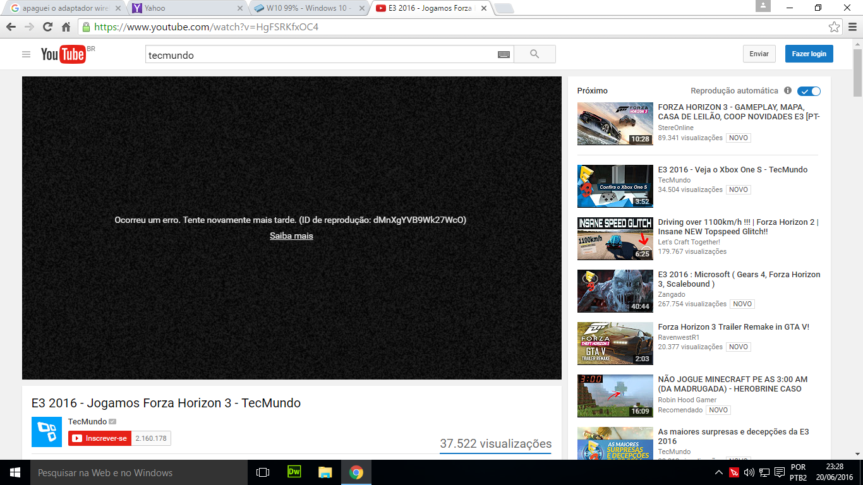Click the browser home icon
Viewport: 863px width, 485px height.
(66, 27)
